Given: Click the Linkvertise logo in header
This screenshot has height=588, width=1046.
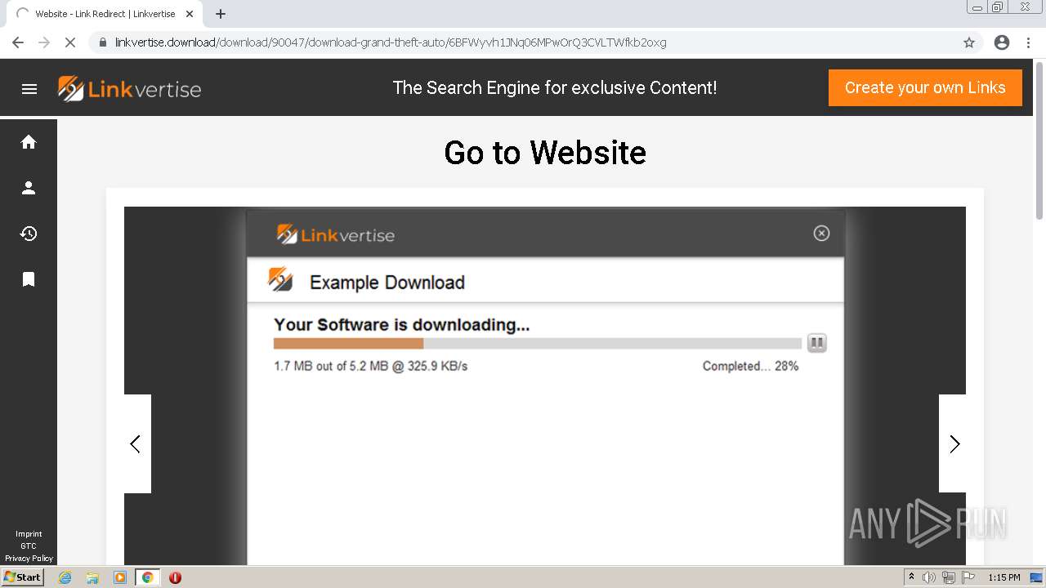Looking at the screenshot, I should click(x=129, y=88).
